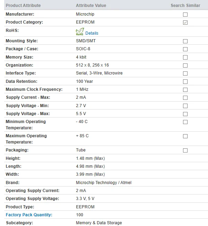Screen dimensions: 208x226
Task: Click the Memory & Data Storage subcategory value
Action: (99, 223)
